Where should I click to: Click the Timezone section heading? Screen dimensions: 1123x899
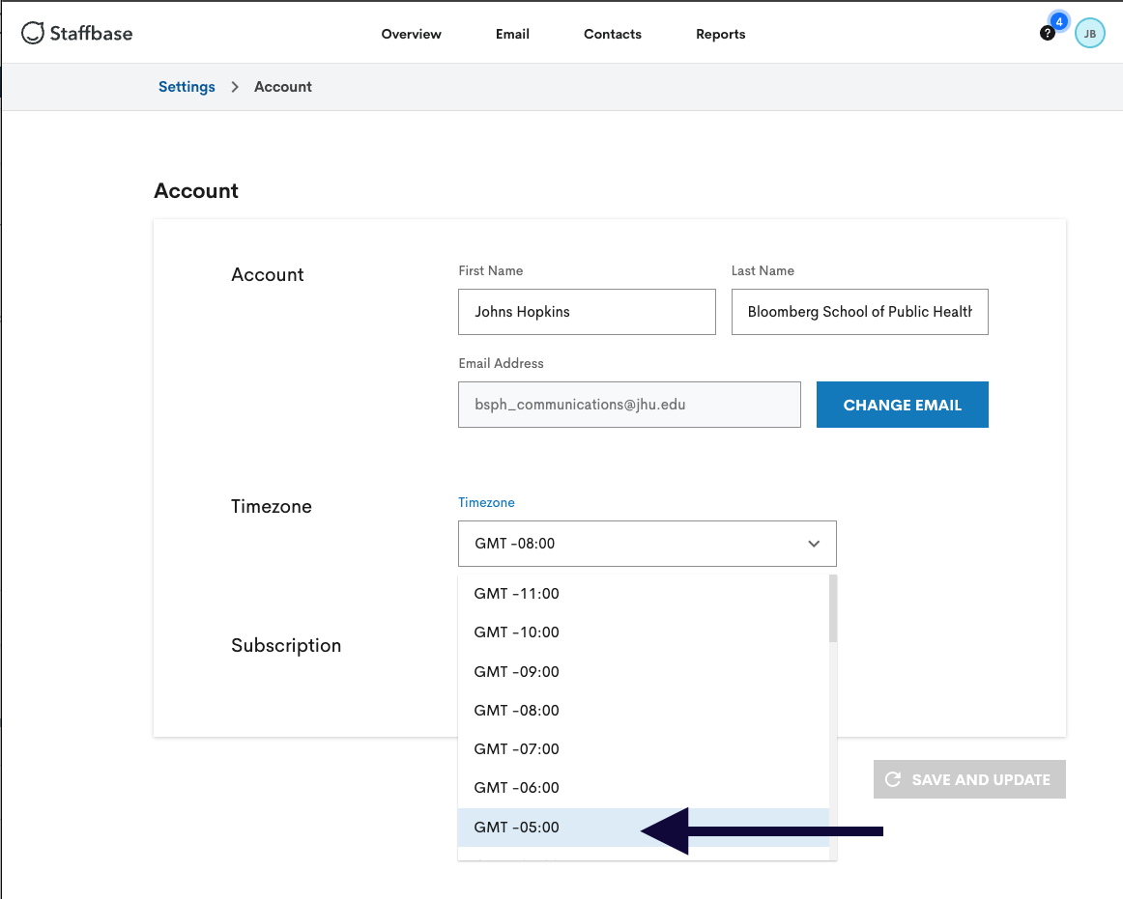pyautogui.click(x=272, y=506)
